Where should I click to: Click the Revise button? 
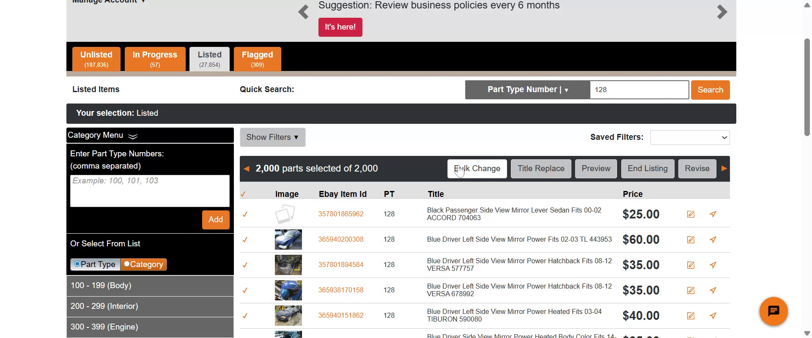(x=697, y=169)
